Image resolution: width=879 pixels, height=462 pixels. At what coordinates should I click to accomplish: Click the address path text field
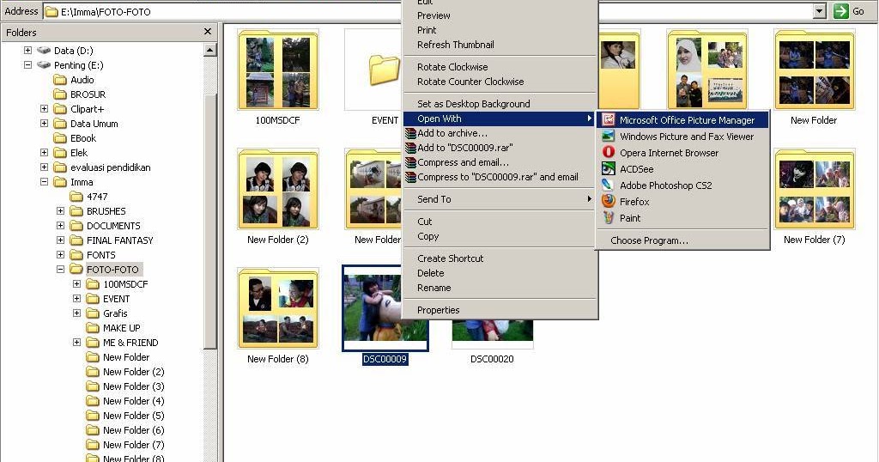click(x=429, y=11)
